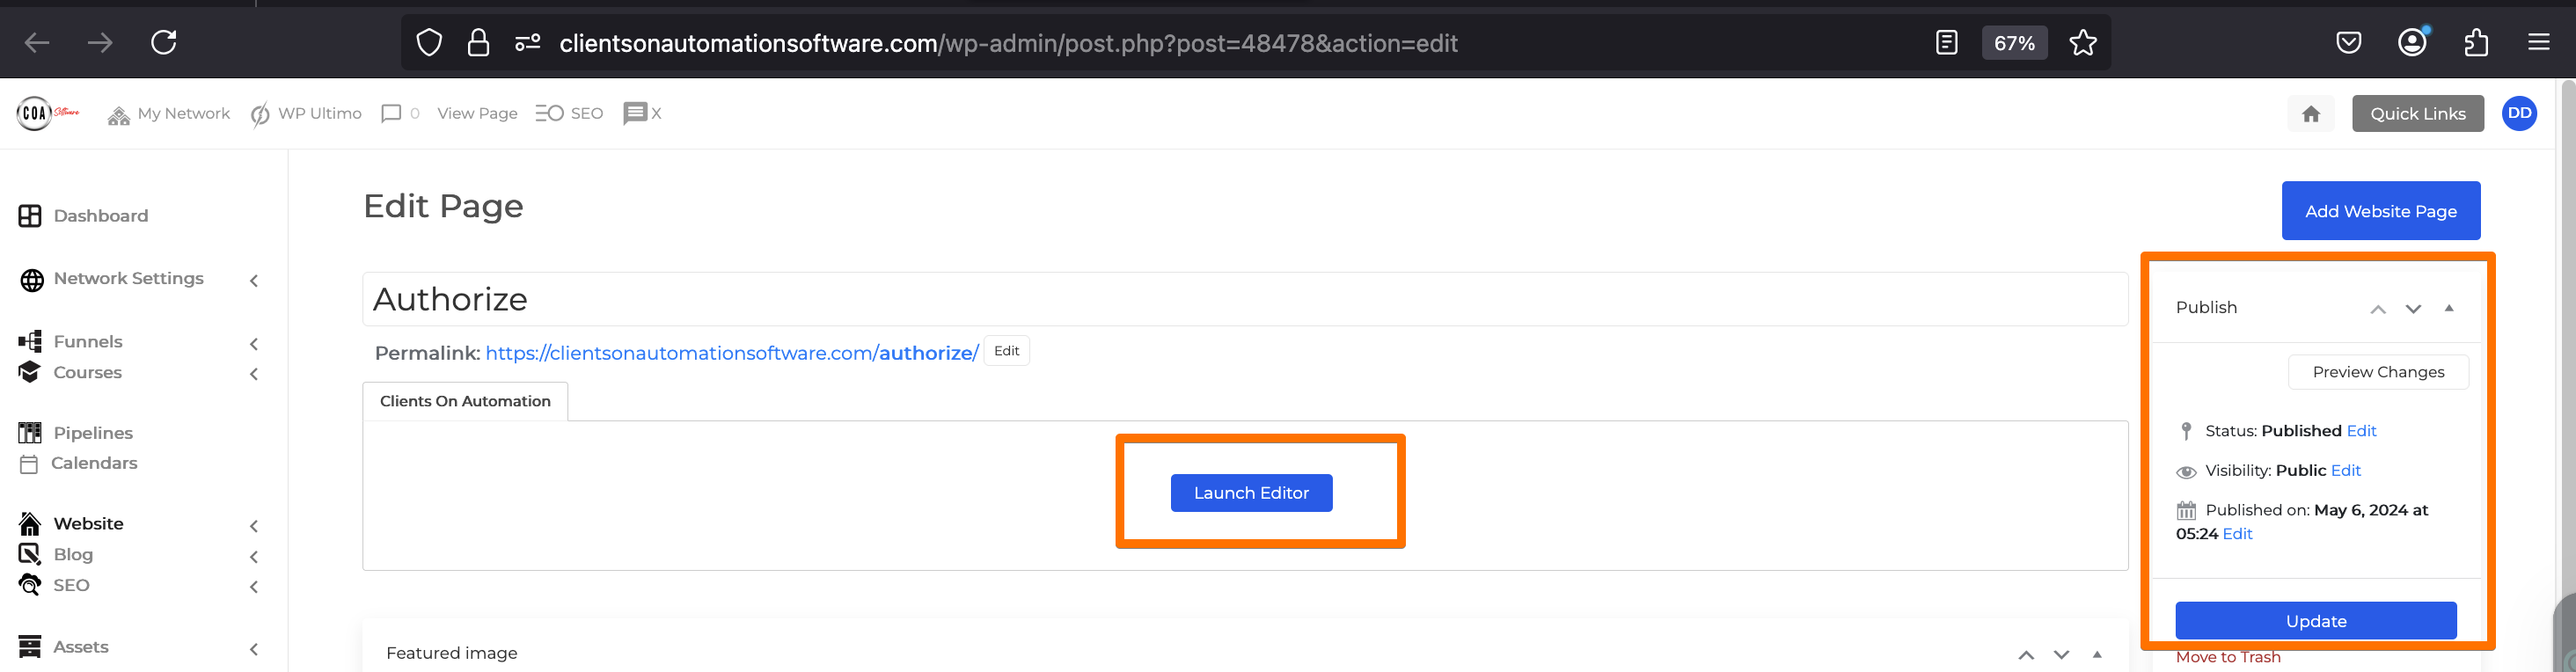Viewport: 2576px width, 672px height.
Task: Move Featured image panel down
Action: click(x=2061, y=655)
